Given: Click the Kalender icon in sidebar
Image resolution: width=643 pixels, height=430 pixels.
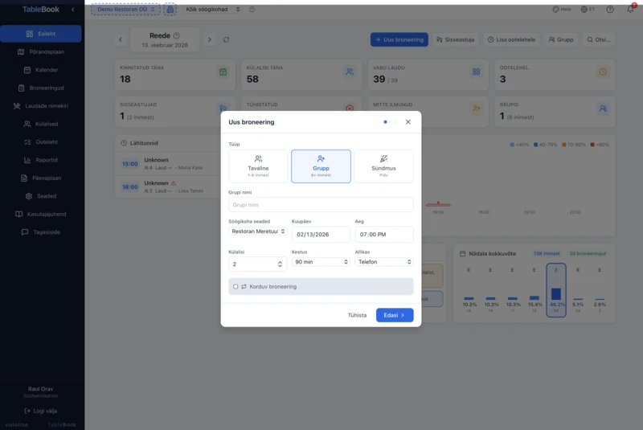Looking at the screenshot, I should (x=29, y=70).
